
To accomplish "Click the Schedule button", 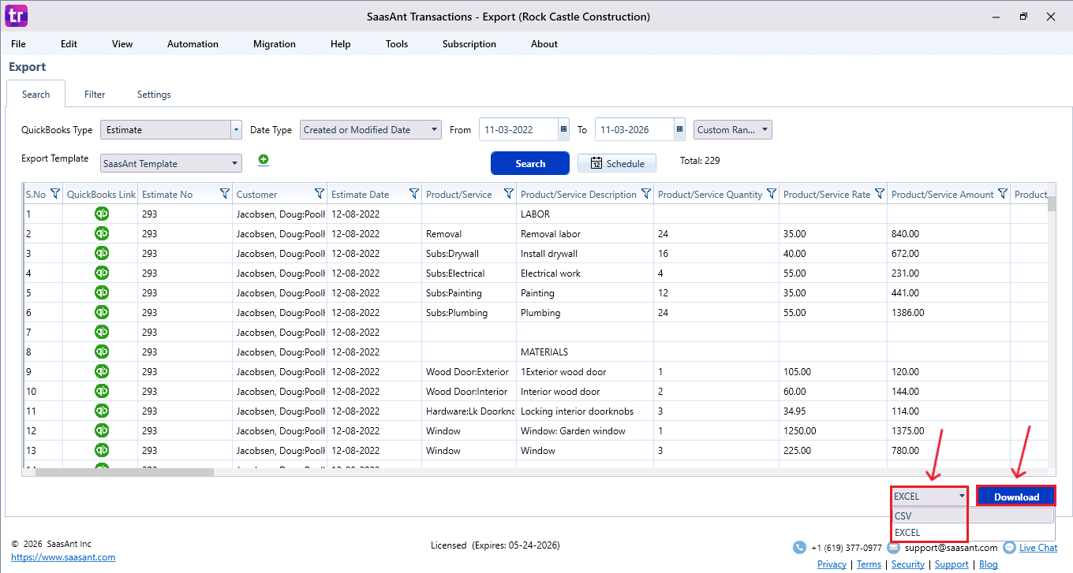I will point(616,163).
